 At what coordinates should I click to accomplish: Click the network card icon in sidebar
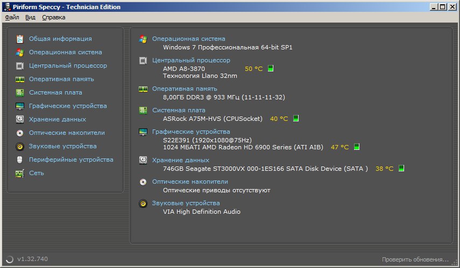tap(20, 173)
